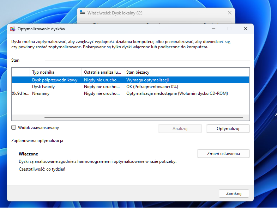277x209 pixels.
Task: Click the Stan bieżący column header
Action: click(186, 72)
